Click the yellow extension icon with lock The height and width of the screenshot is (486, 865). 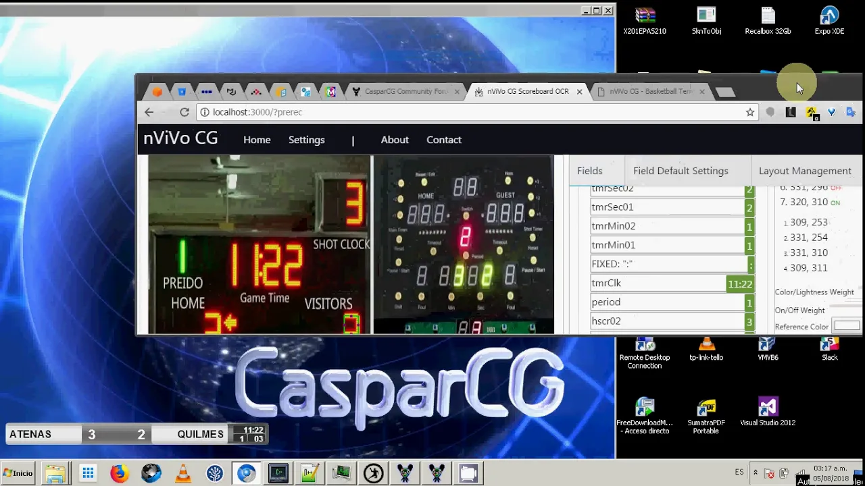pos(812,113)
